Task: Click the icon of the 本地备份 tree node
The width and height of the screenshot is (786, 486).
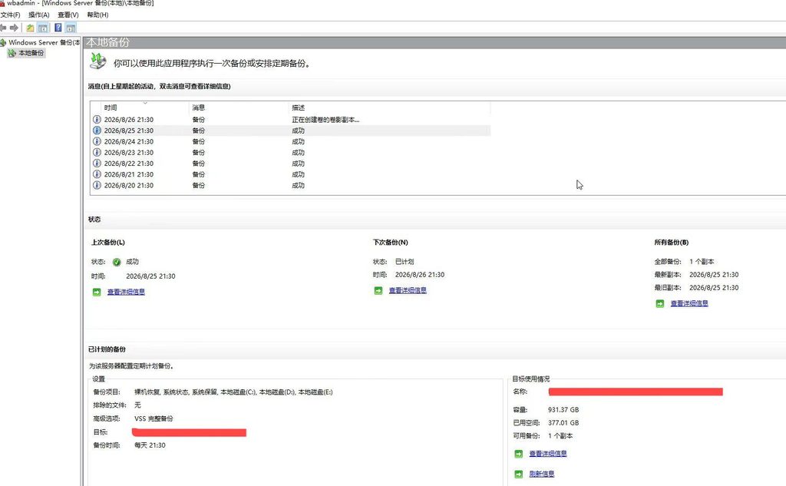Action: (12, 53)
